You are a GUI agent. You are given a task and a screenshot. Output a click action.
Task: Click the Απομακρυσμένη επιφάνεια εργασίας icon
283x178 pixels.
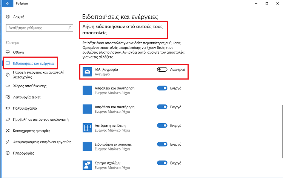8,142
